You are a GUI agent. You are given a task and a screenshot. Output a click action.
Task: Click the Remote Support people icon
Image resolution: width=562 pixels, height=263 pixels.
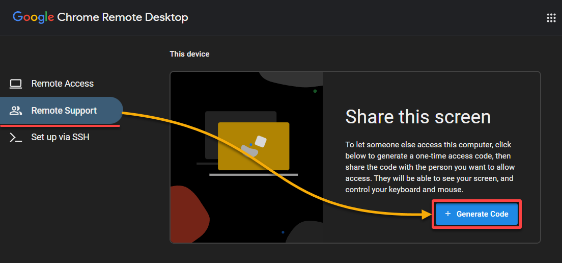point(16,111)
